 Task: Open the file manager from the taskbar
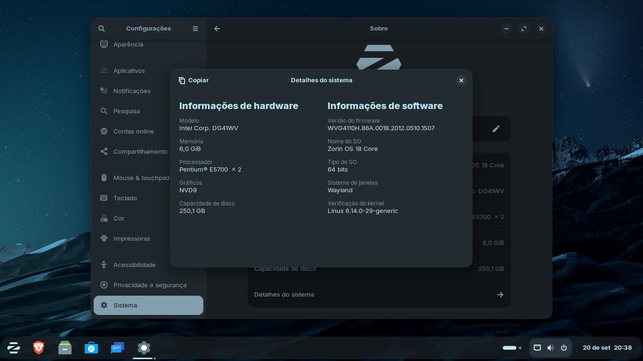(x=65, y=348)
